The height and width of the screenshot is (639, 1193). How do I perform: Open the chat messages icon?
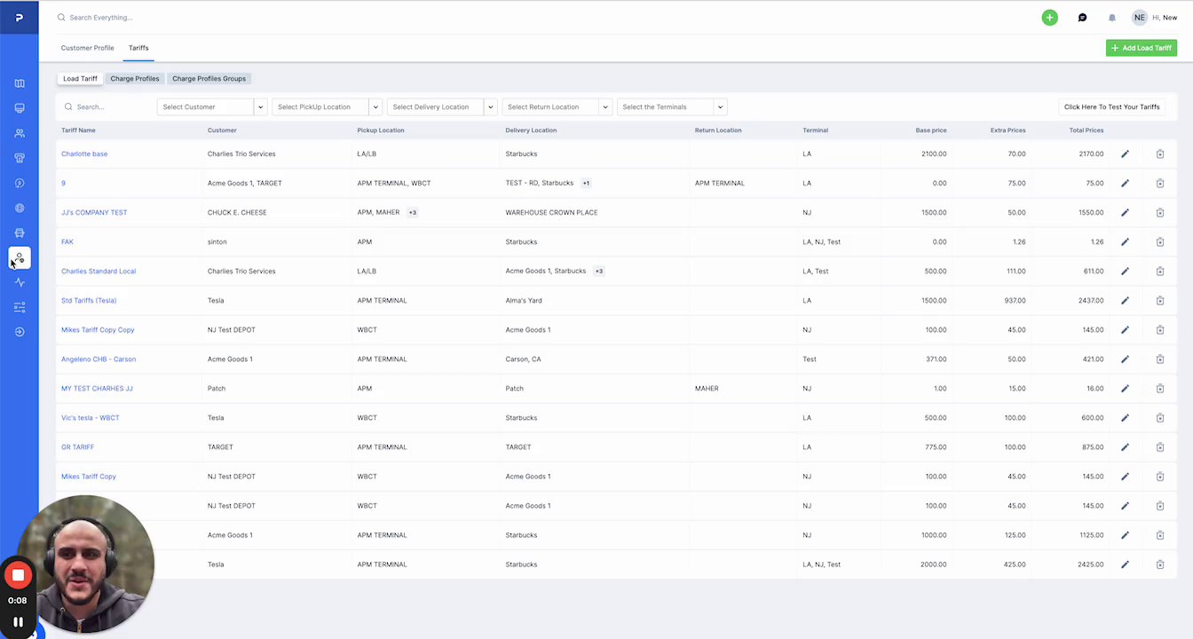point(1082,18)
